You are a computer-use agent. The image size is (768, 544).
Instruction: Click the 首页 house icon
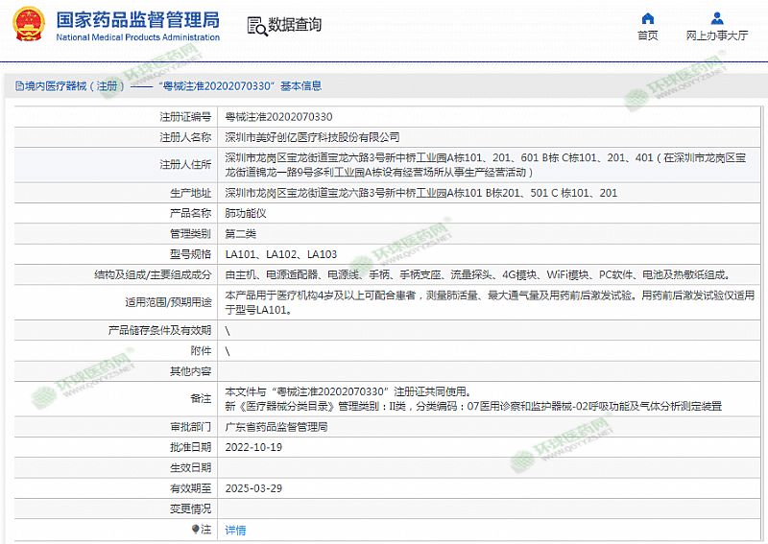[x=647, y=18]
